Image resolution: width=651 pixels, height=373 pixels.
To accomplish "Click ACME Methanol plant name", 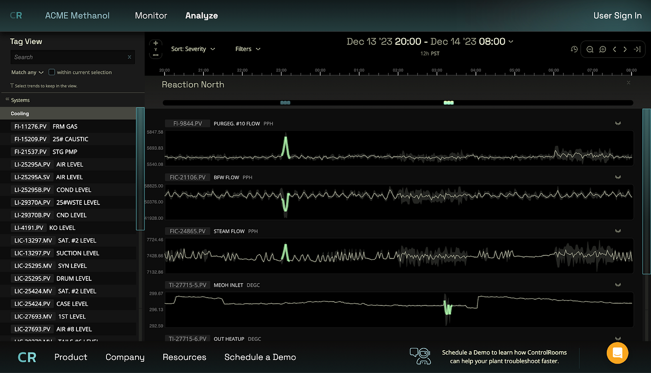I will pos(77,16).
